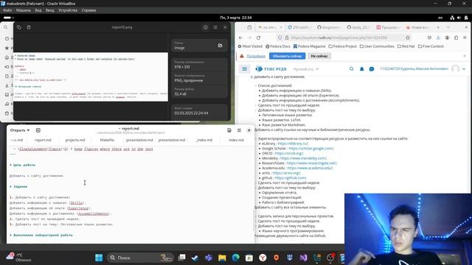Click save document icon in text editor
This screenshot has height=265, width=472.
click(229, 130)
